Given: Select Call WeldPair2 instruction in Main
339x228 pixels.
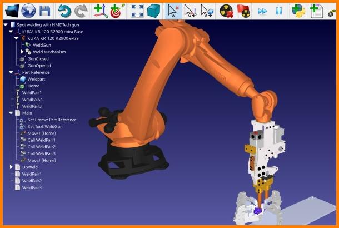Looking at the screenshot, I should [x=45, y=147].
